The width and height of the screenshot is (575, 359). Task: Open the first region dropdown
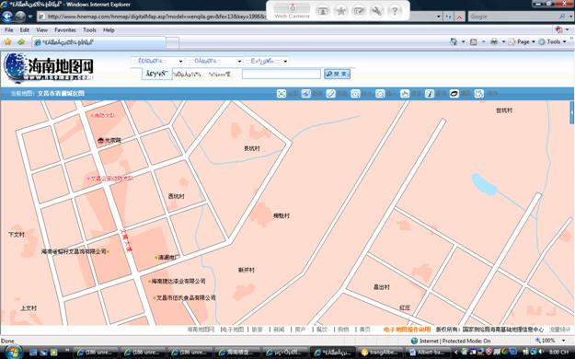click(157, 61)
